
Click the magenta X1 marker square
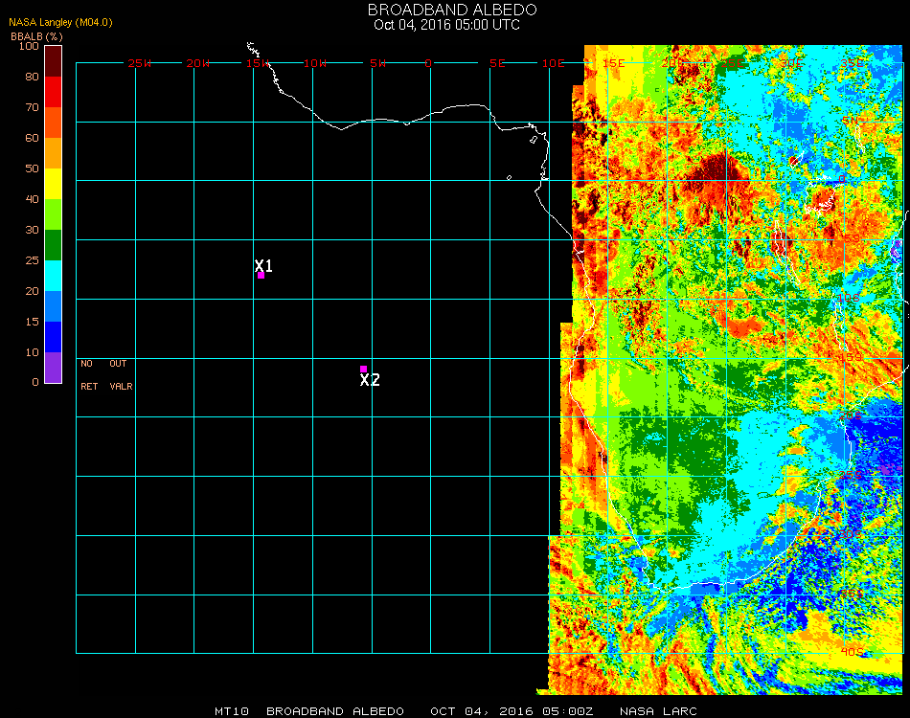point(261,276)
